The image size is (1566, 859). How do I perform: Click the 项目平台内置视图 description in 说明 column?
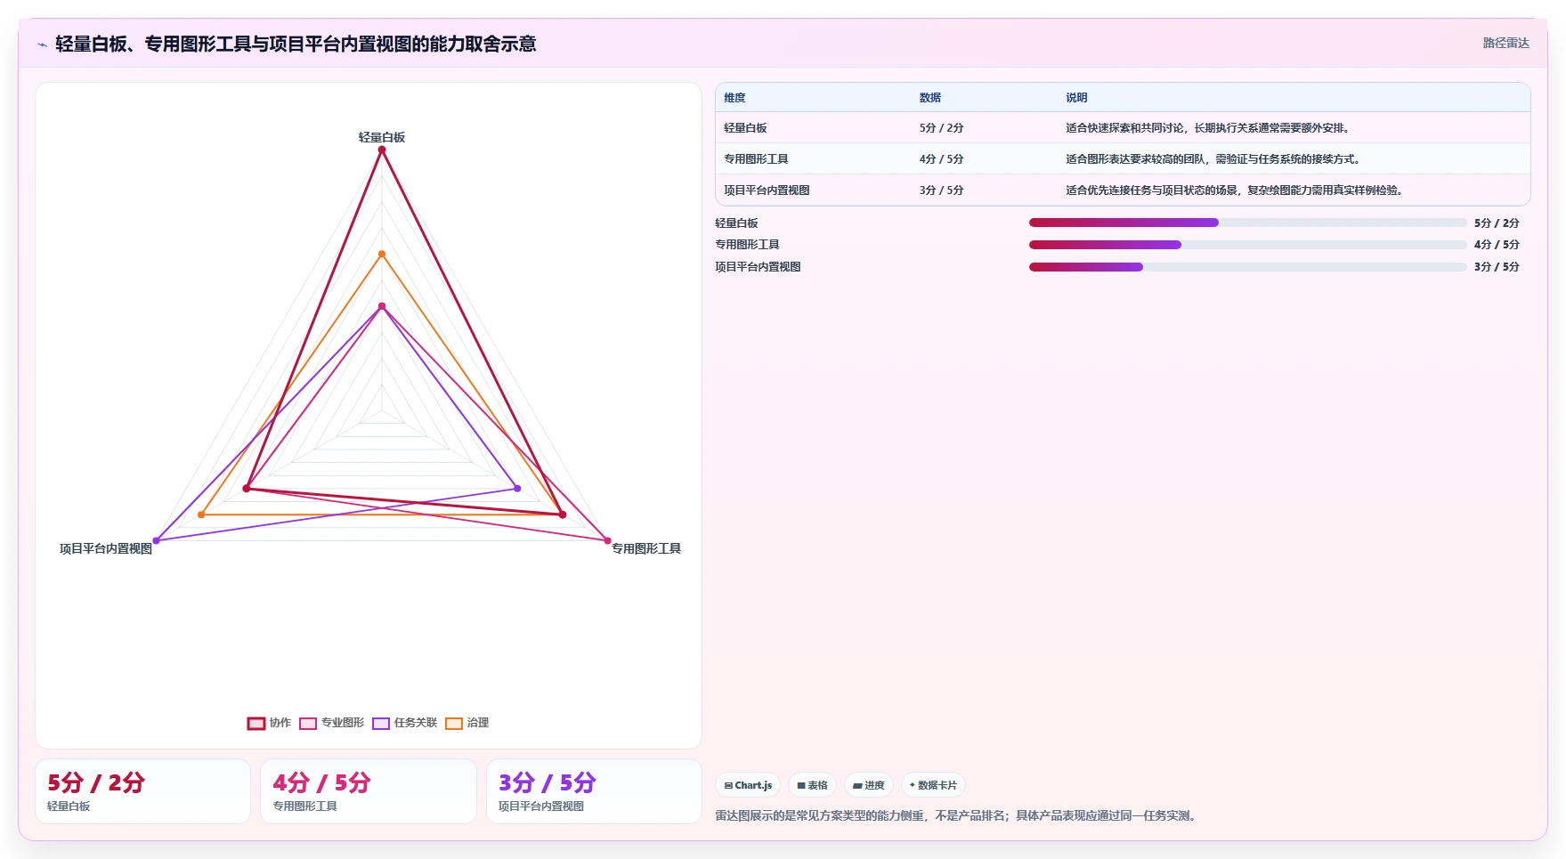(x=1237, y=190)
